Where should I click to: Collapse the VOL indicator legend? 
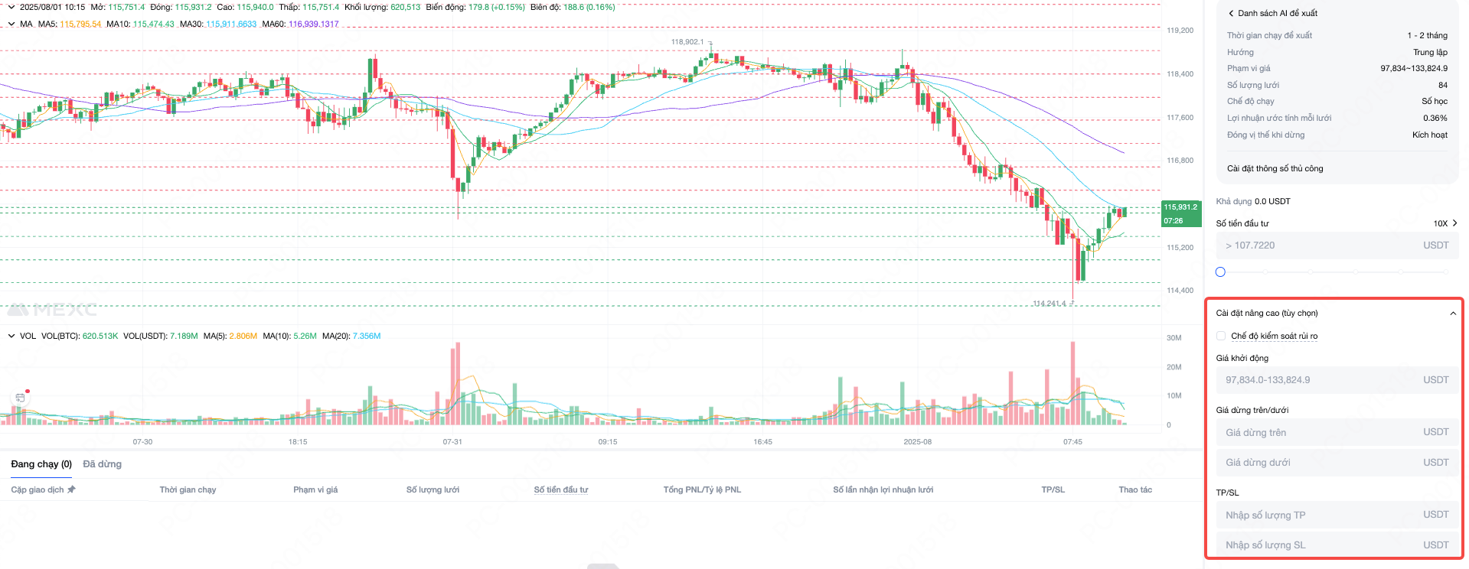(11, 336)
